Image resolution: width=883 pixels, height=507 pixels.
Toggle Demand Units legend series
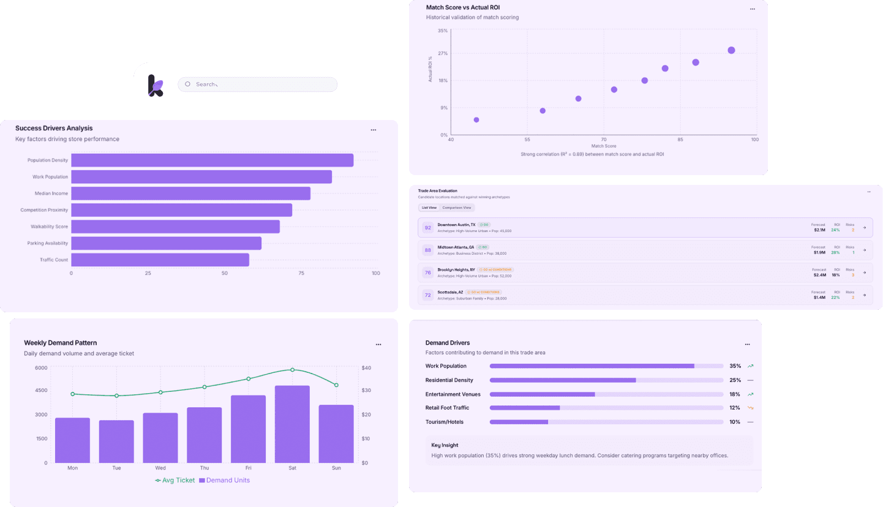tap(224, 481)
